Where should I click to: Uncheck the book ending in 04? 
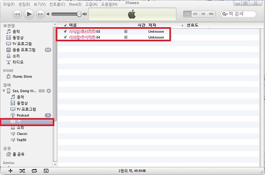pyautogui.click(x=65, y=37)
